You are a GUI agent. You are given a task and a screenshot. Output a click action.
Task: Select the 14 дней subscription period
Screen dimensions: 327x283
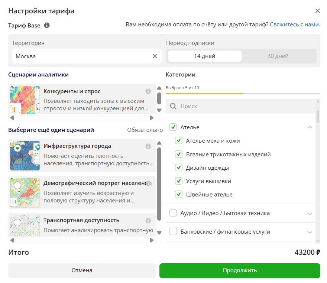[204, 56]
